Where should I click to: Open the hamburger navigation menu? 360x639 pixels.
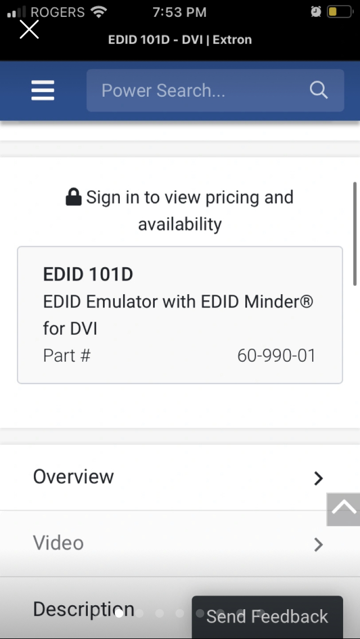pos(42,90)
